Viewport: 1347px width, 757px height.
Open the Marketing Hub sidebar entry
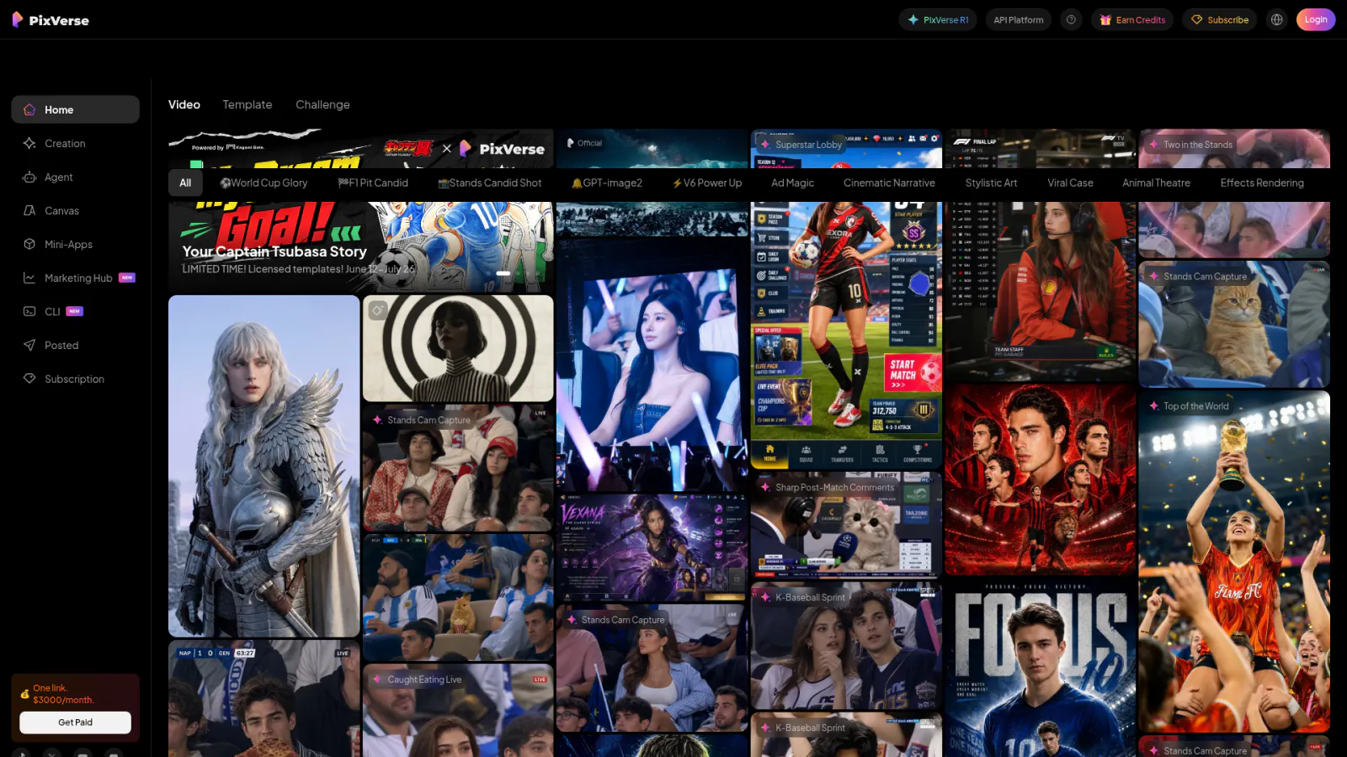[x=75, y=278]
